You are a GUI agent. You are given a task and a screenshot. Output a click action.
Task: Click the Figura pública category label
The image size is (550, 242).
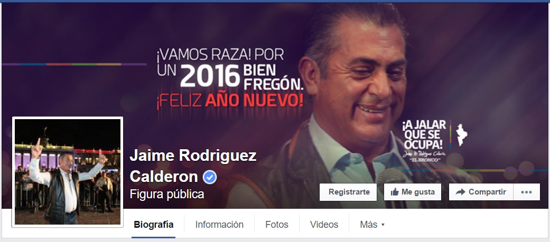[167, 194]
